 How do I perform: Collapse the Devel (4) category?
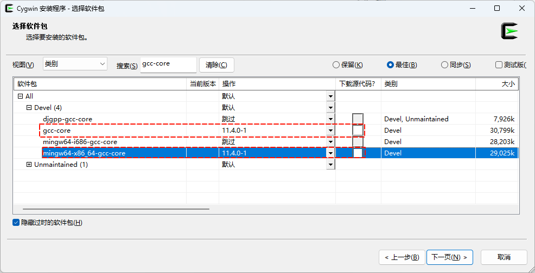point(29,108)
